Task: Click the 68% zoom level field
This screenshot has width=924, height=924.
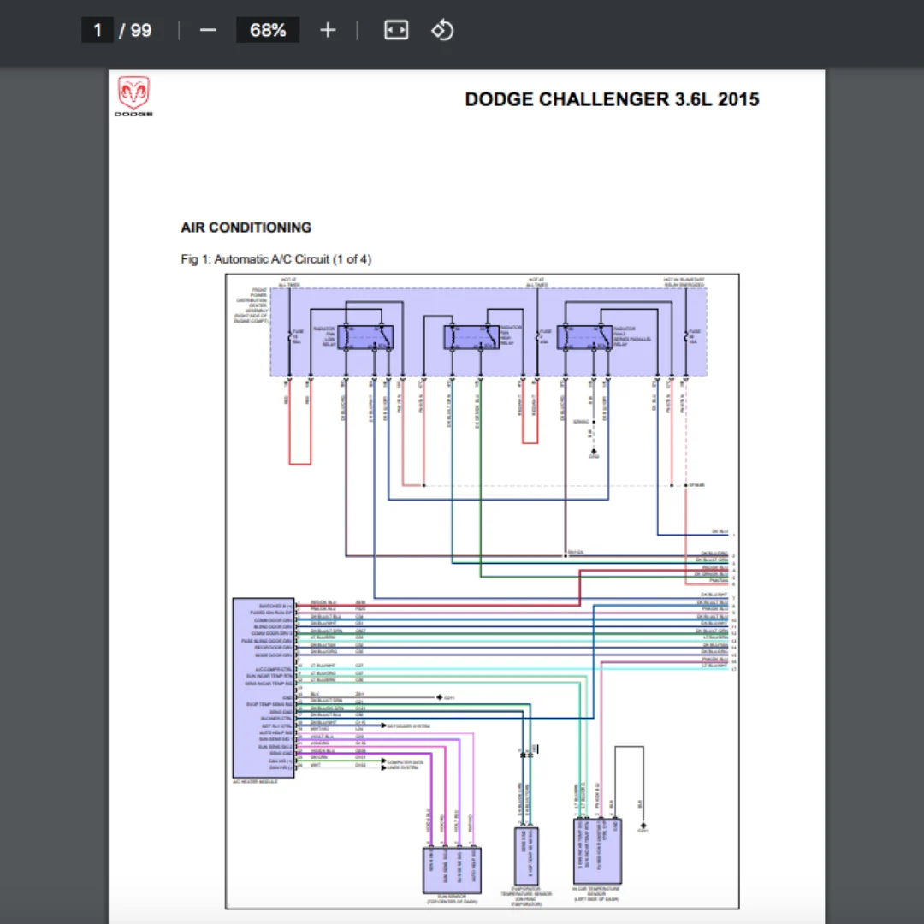Action: [268, 30]
